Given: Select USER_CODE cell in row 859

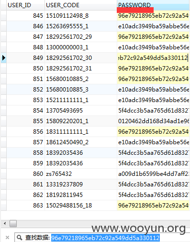Looking at the screenshot, I should click(81, 163).
